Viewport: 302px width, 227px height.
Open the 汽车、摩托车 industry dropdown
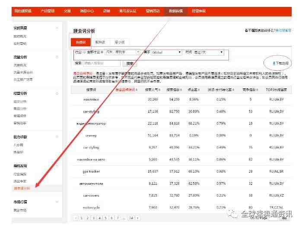click(x=123, y=52)
